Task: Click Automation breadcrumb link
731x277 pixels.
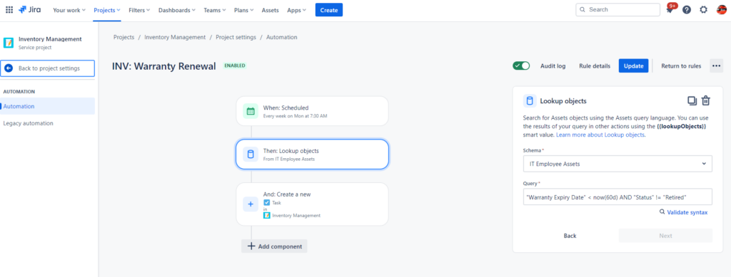Action: coord(281,37)
